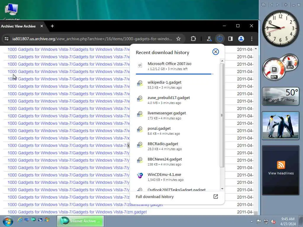The height and width of the screenshot is (227, 303).
Task: Click the zune_prebuild17.gadget file icon
Action: click(140, 99)
